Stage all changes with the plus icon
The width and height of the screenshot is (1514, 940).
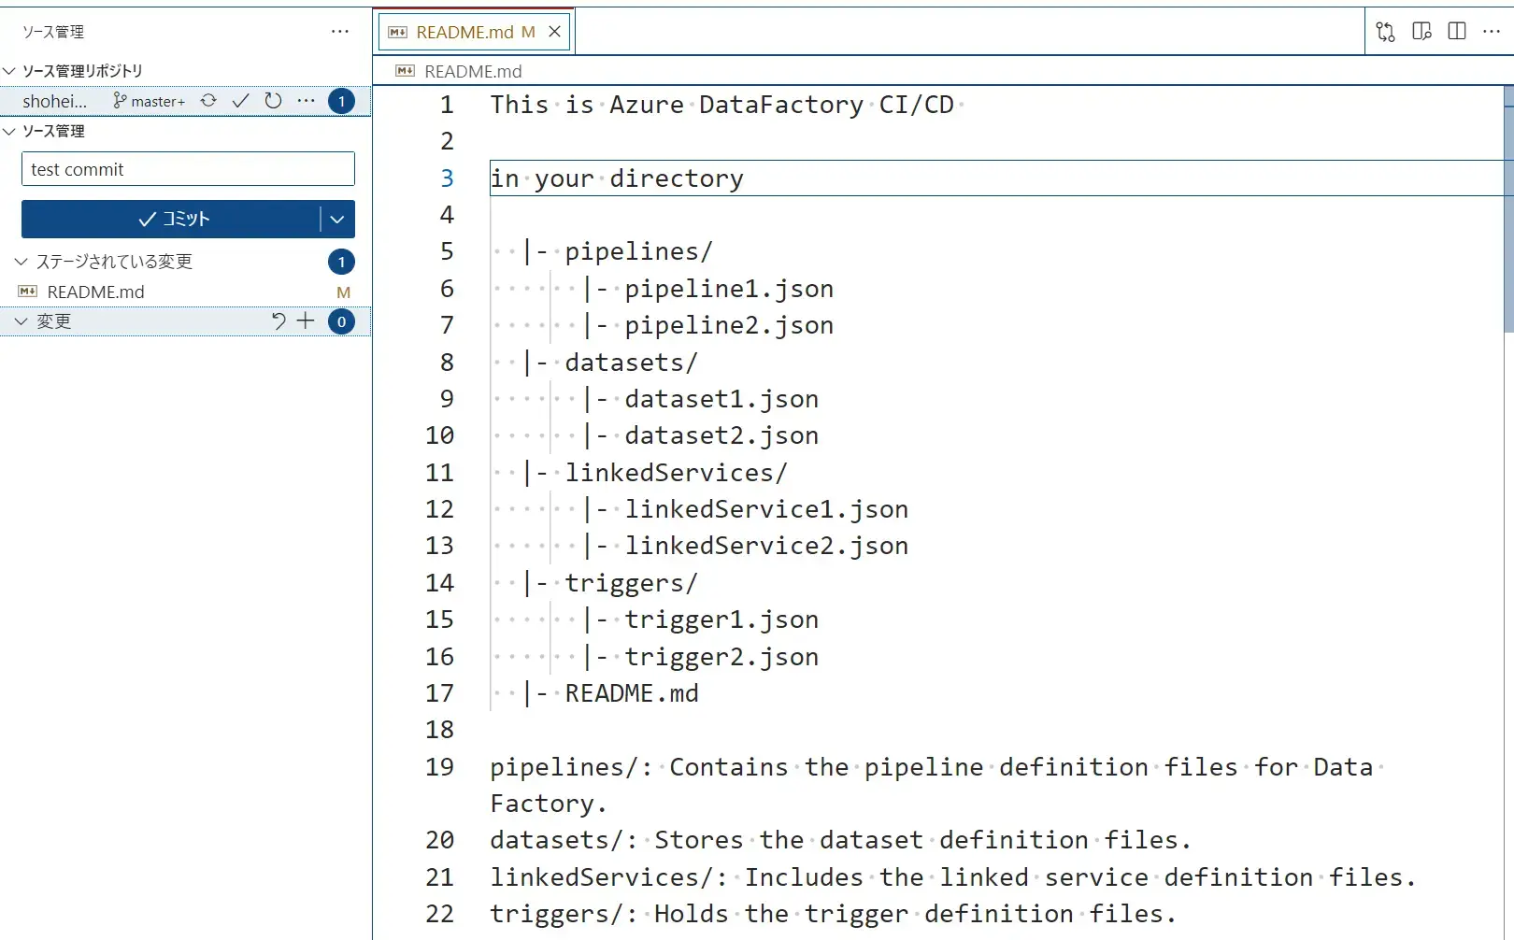(306, 321)
